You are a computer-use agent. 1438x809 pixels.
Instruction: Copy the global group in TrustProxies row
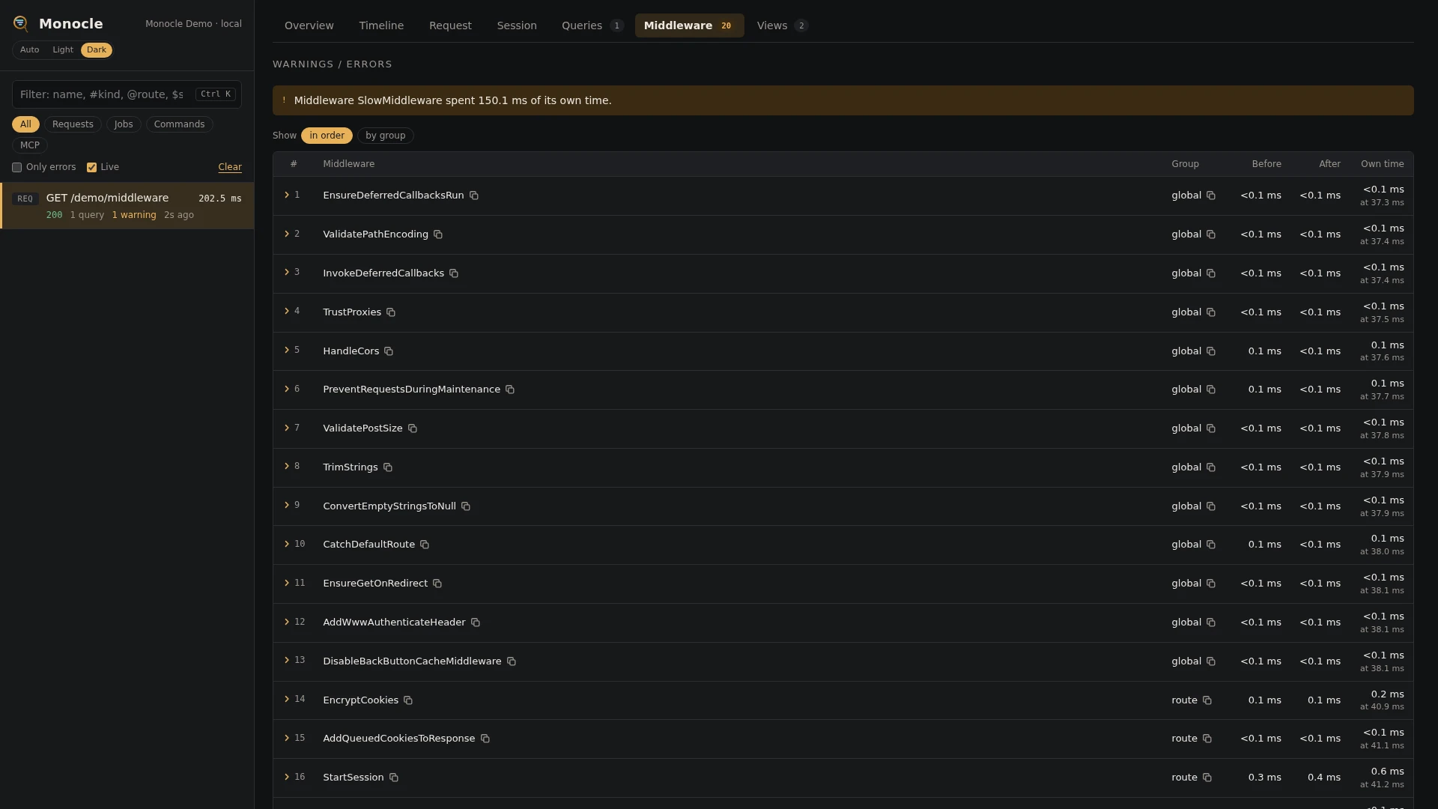tap(1211, 312)
